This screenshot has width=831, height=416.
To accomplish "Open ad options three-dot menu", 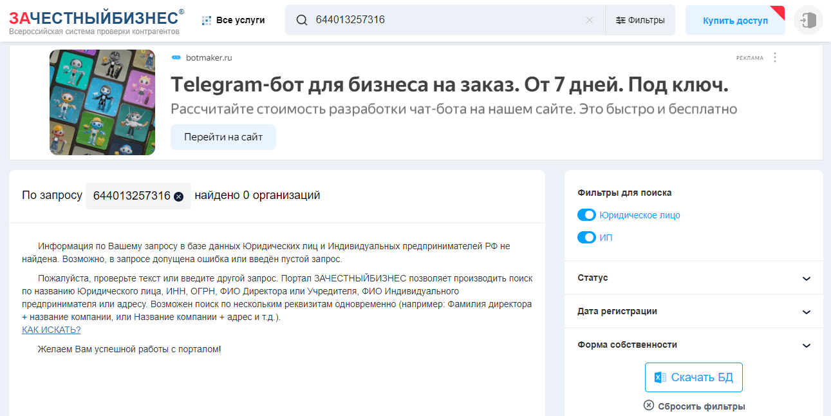I will pyautogui.click(x=775, y=57).
